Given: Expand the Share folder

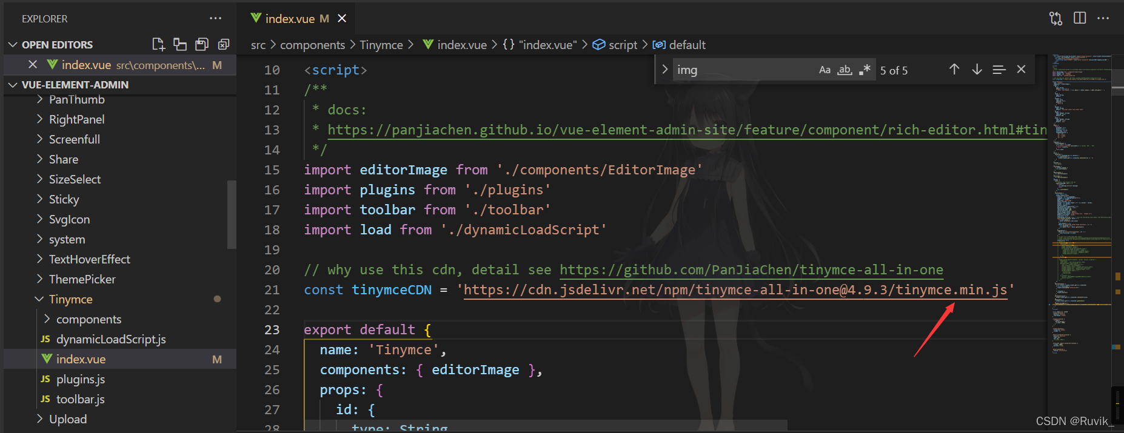Looking at the screenshot, I should pyautogui.click(x=40, y=159).
